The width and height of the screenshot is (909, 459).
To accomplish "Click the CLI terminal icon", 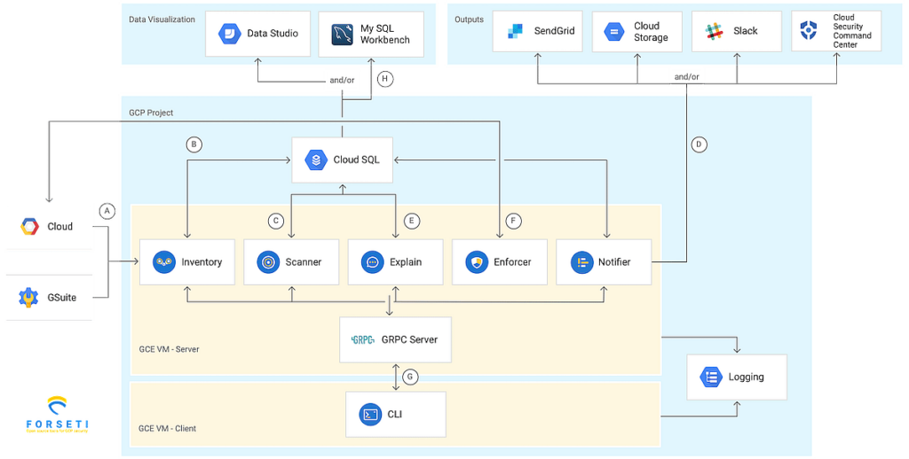I will tap(370, 415).
